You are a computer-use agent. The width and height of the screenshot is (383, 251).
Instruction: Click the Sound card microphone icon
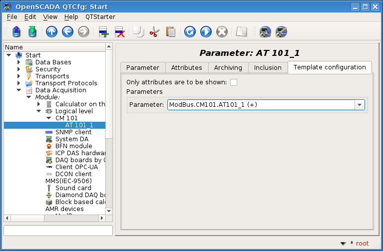point(49,188)
